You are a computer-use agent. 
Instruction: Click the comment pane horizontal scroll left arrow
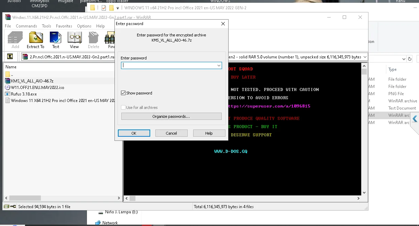coord(126,198)
